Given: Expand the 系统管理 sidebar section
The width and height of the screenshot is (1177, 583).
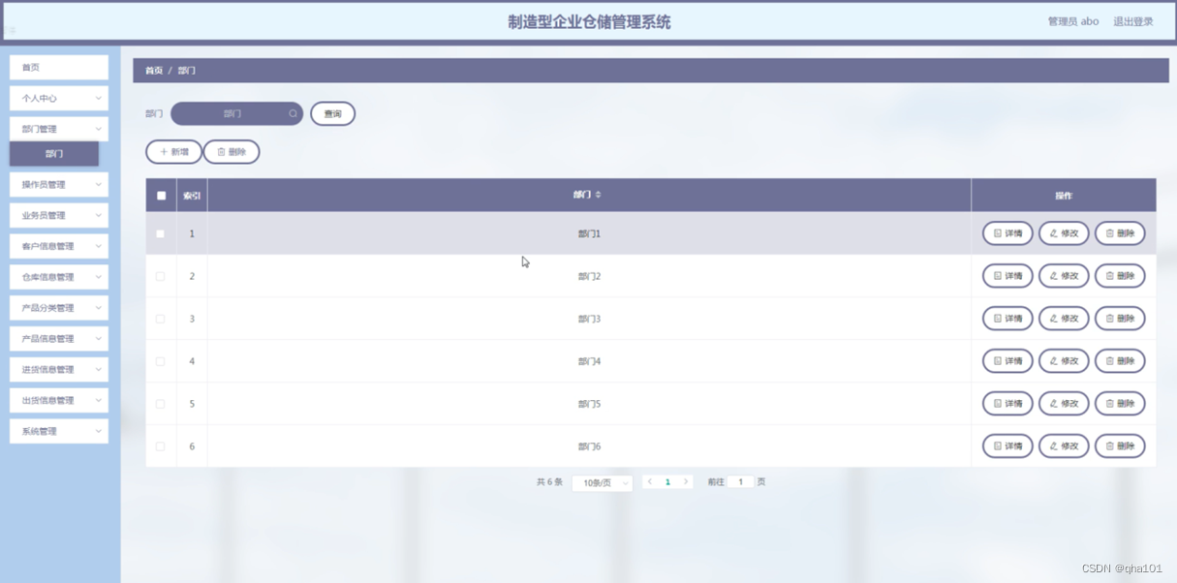Looking at the screenshot, I should [58, 430].
